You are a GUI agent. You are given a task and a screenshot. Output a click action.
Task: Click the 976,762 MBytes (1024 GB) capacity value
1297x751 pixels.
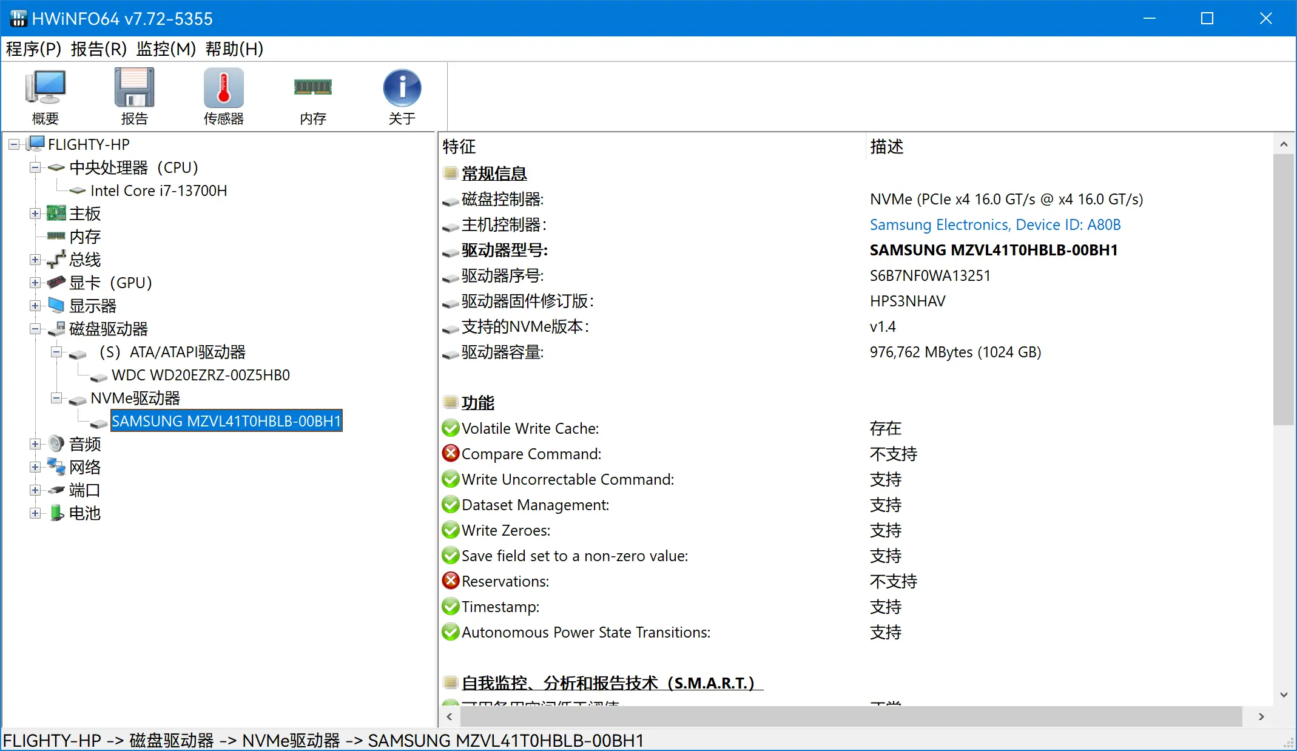[x=955, y=352]
